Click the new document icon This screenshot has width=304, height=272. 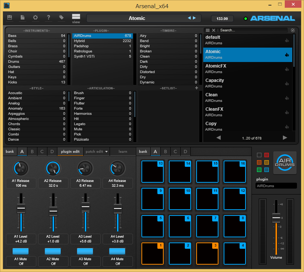tap(23, 17)
